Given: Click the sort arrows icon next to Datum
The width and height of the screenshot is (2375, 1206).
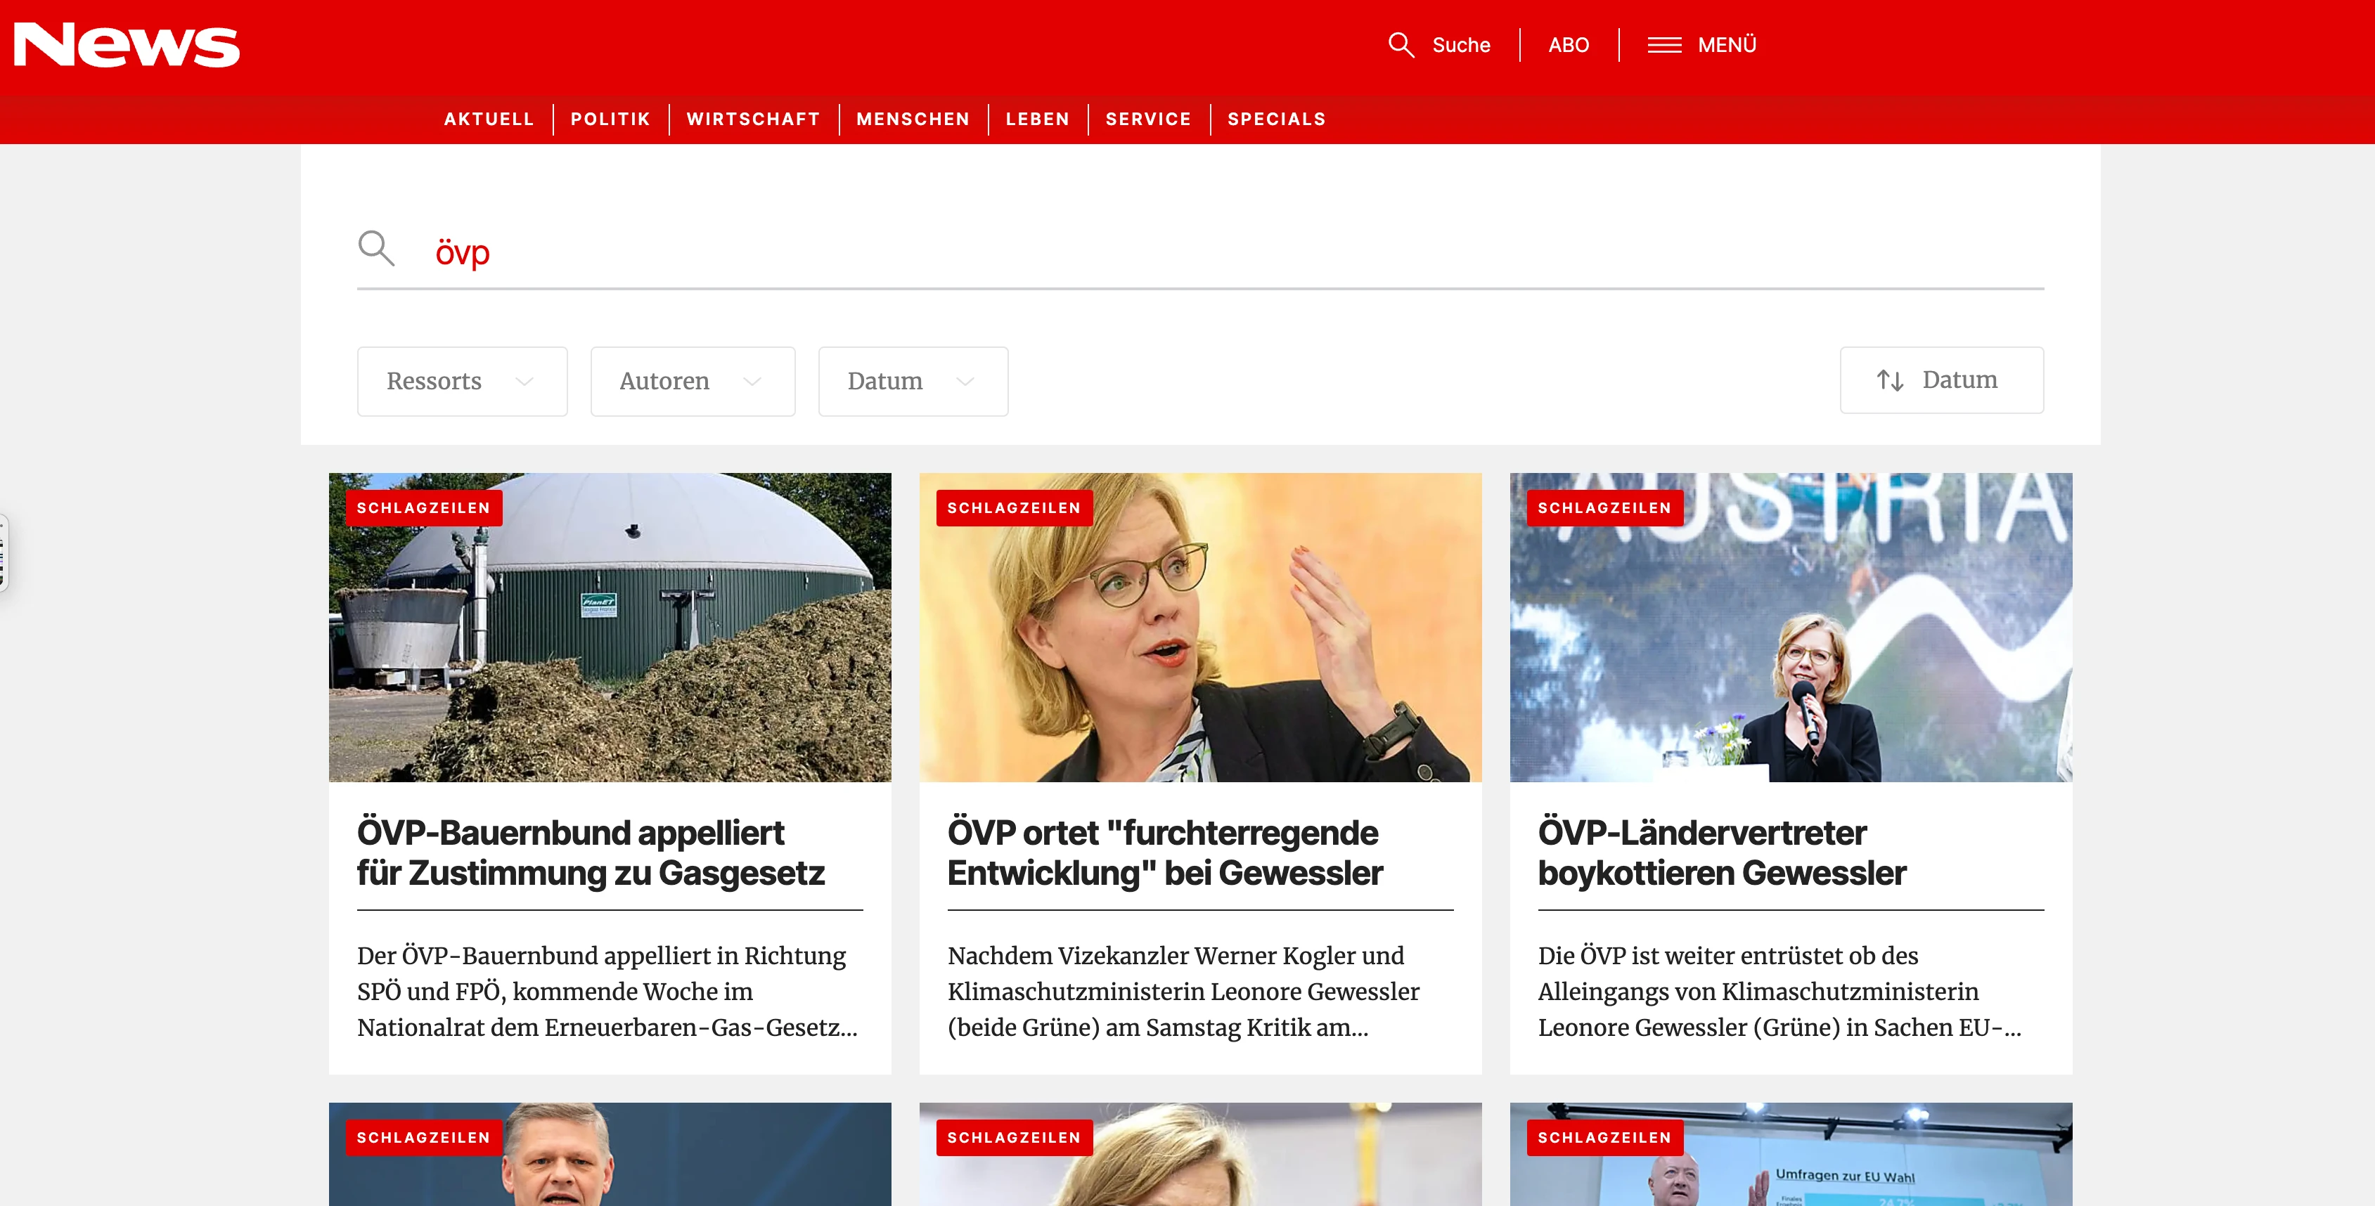Looking at the screenshot, I should click(x=1889, y=380).
